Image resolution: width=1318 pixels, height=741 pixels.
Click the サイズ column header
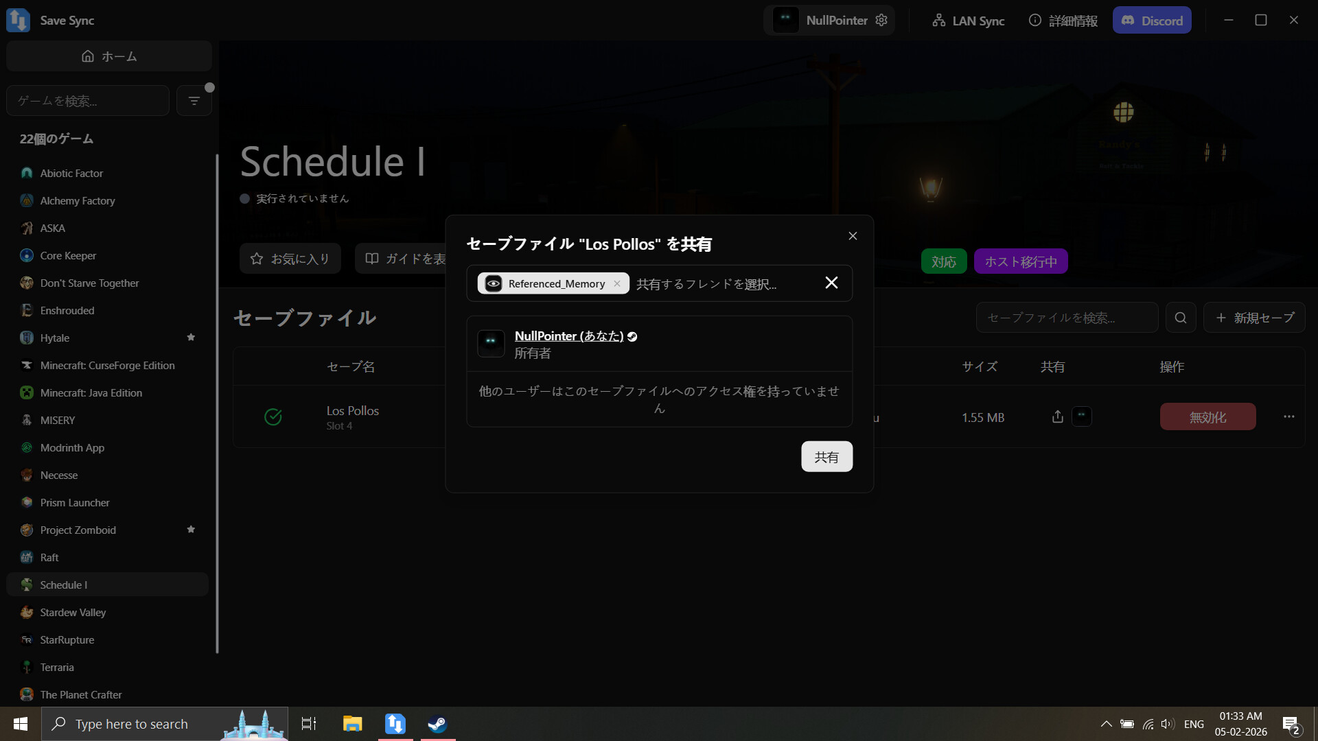(x=980, y=366)
